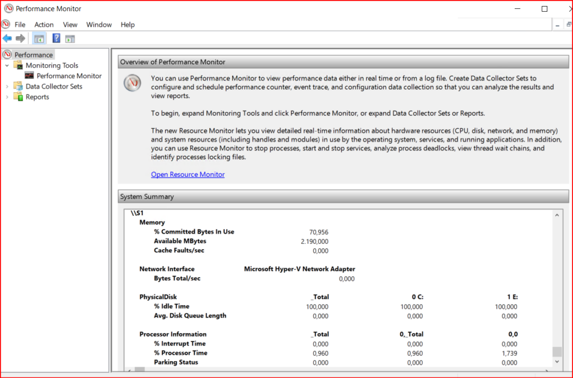The image size is (573, 378).
Task: Collapse the Monitoring Tools tree node
Action: pos(7,65)
